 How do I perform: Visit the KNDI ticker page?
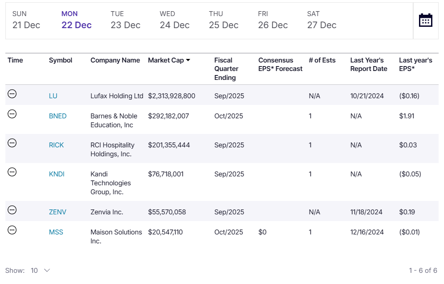click(57, 174)
